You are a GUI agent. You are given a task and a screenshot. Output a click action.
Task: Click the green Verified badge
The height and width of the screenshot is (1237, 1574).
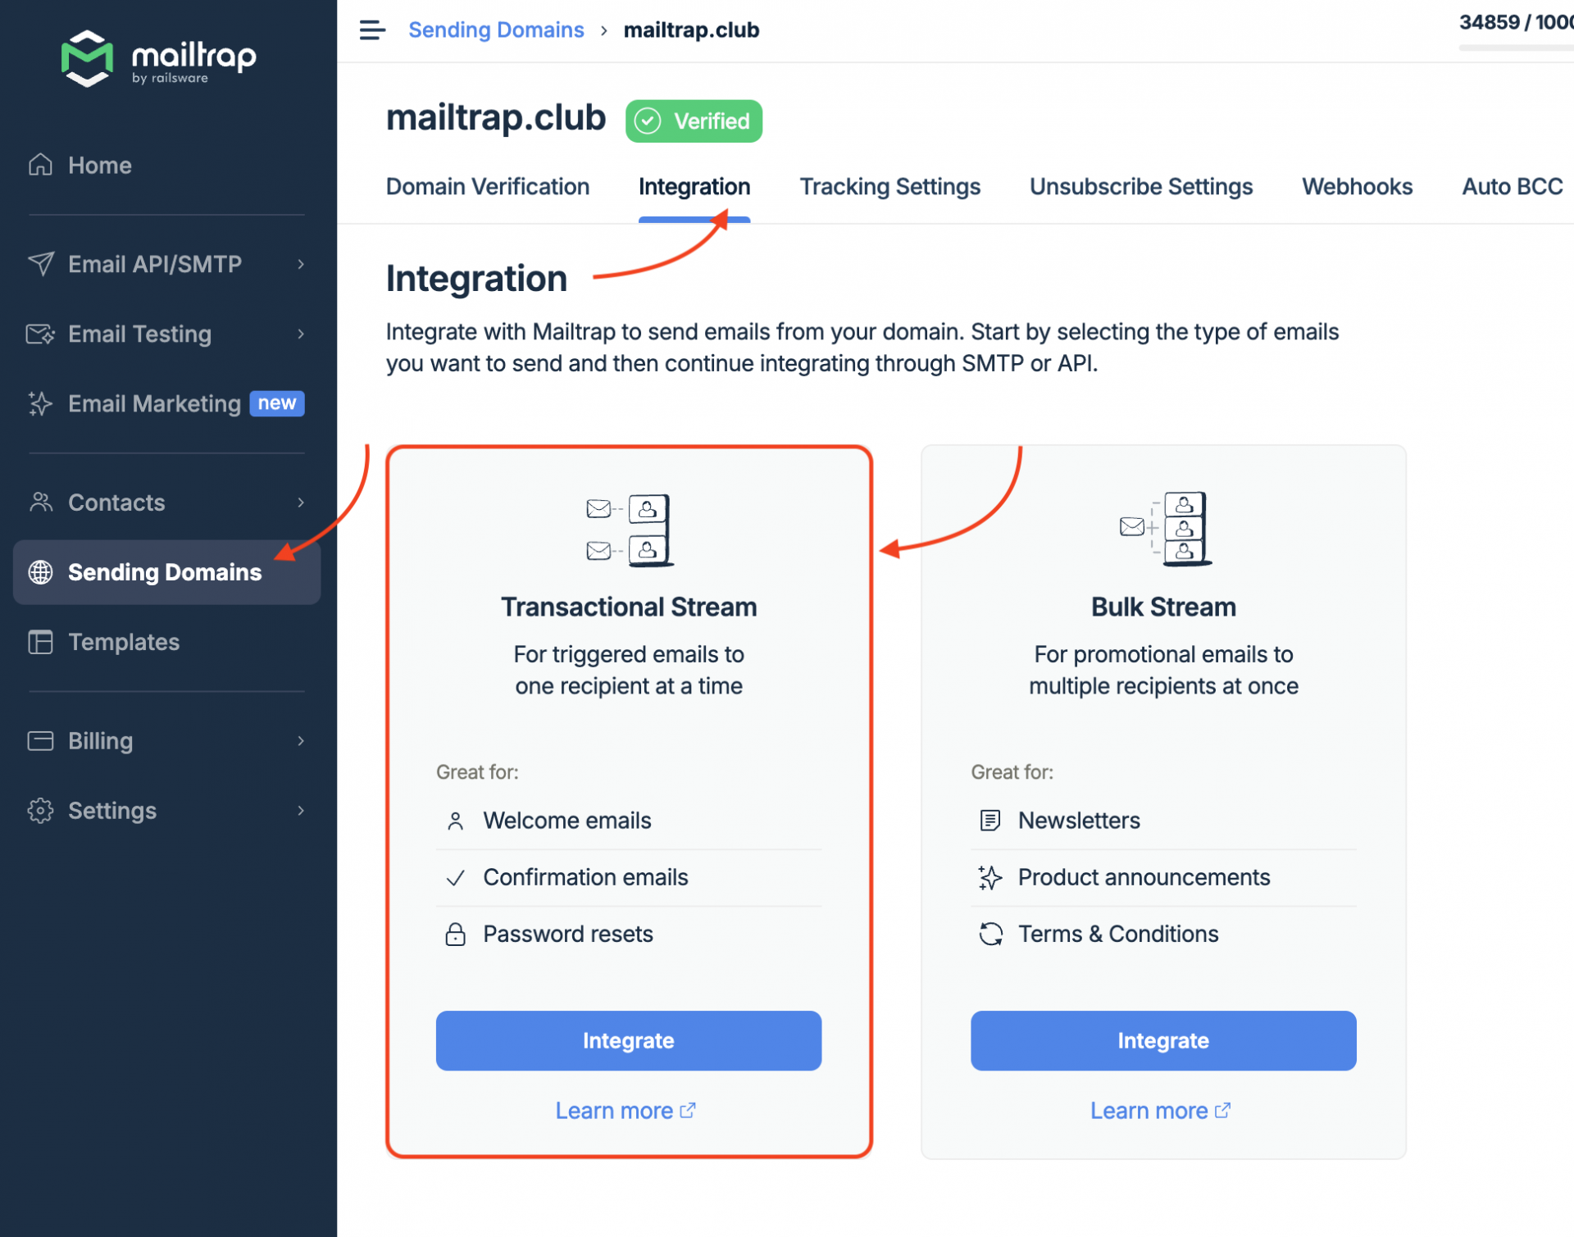[694, 121]
